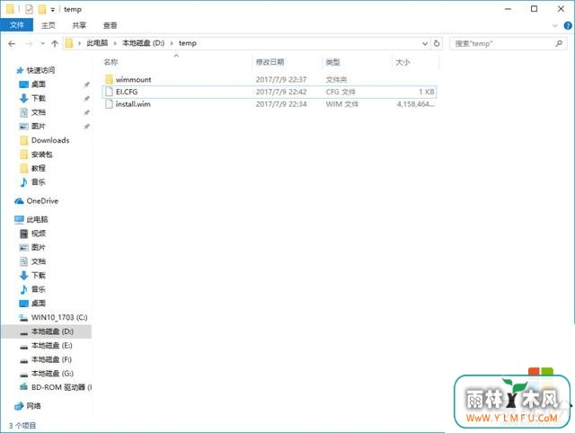Click the pin icon beside 桌面
Viewport: 575px width, 433px height.
point(86,84)
